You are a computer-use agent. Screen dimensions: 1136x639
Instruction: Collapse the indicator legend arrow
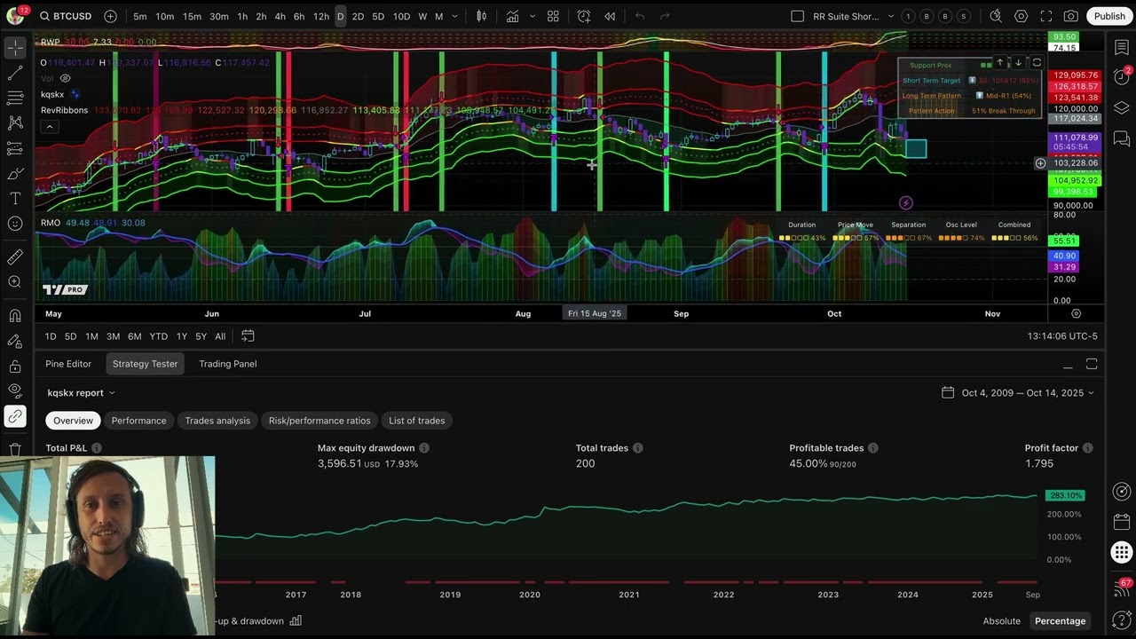click(x=50, y=127)
